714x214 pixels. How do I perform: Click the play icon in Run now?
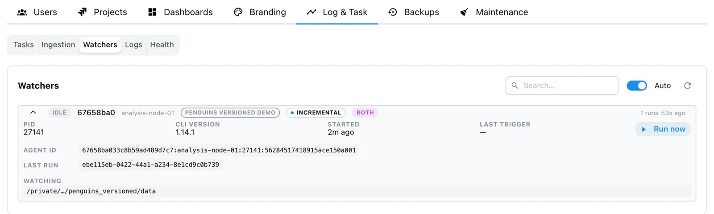coord(644,129)
